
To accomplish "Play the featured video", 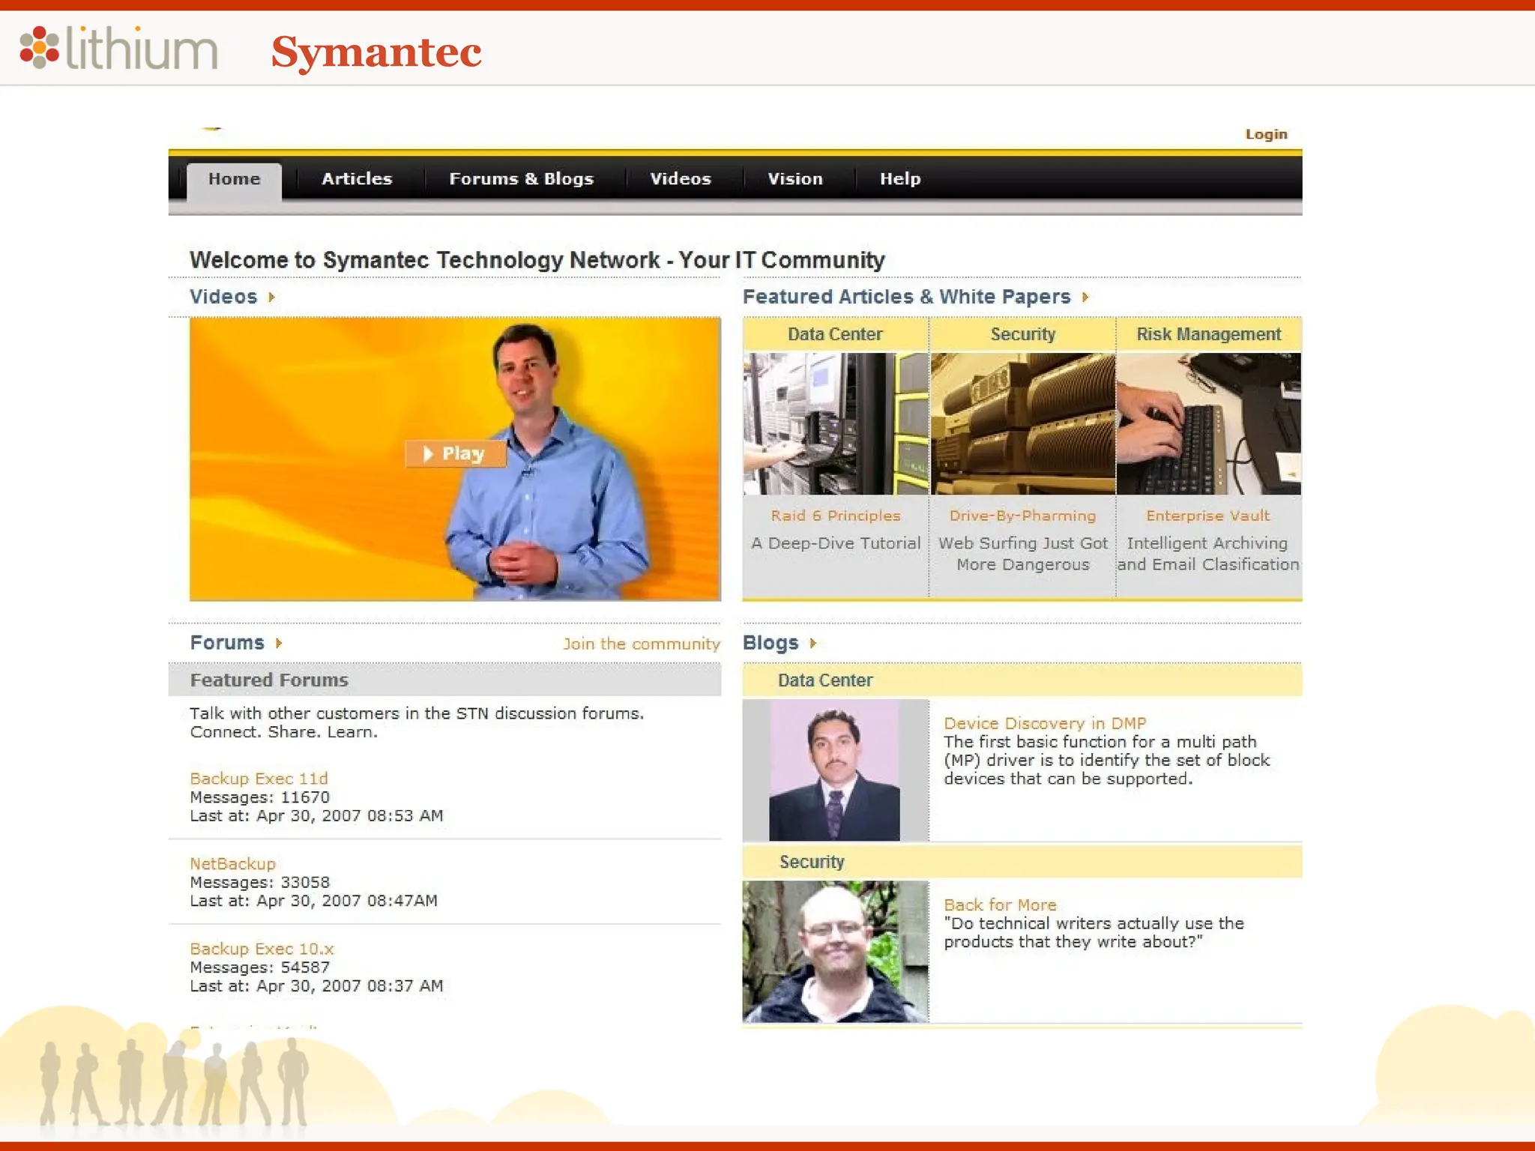I will 455,453.
